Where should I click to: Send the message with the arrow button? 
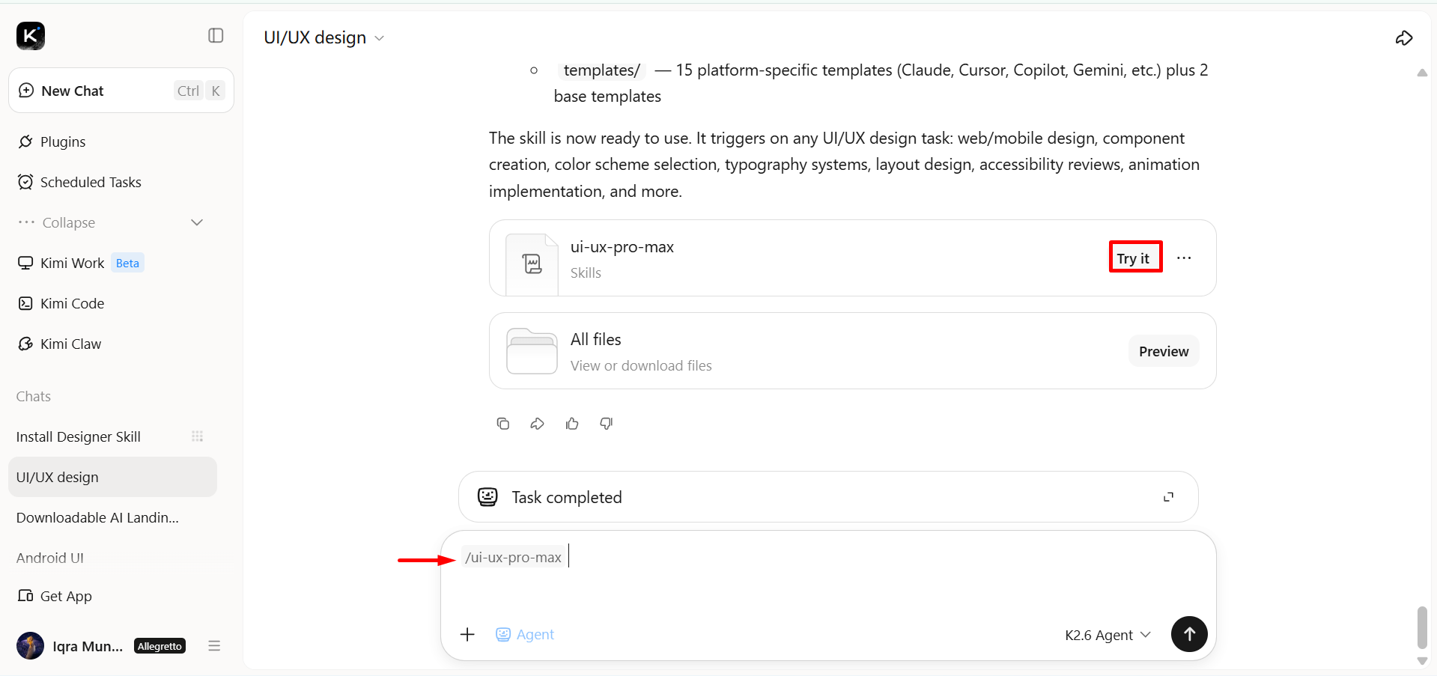pos(1189,634)
